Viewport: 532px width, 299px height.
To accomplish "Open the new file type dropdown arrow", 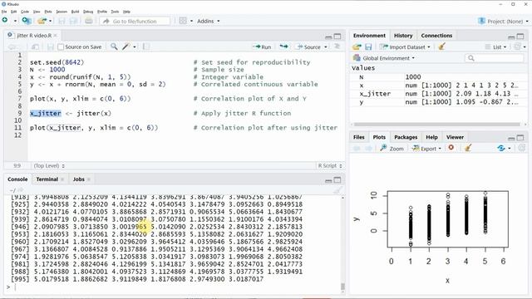I will 15,21.
